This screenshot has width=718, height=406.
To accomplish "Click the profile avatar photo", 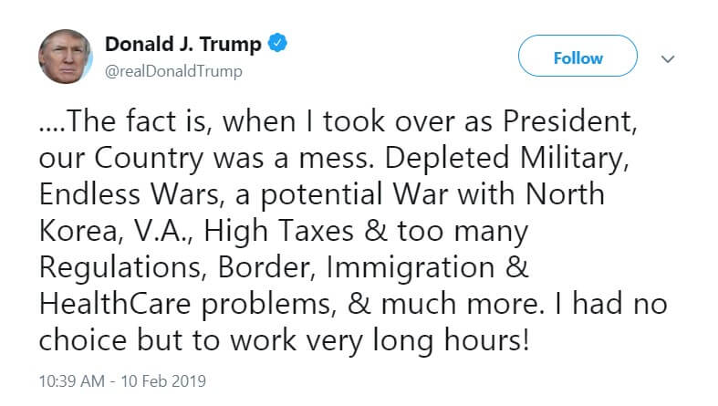I will click(x=66, y=57).
